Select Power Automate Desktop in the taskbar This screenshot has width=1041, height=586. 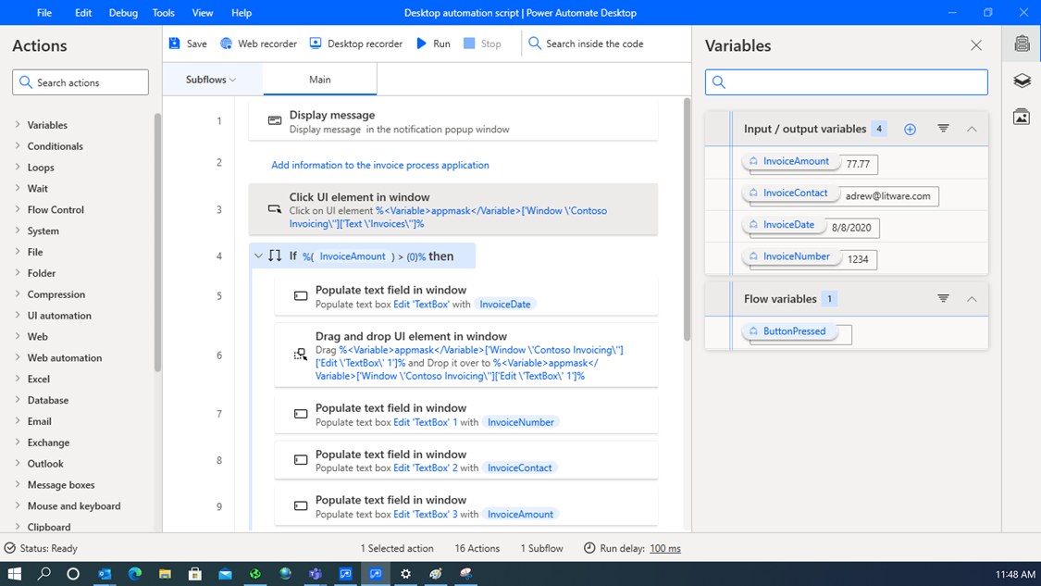tap(375, 574)
